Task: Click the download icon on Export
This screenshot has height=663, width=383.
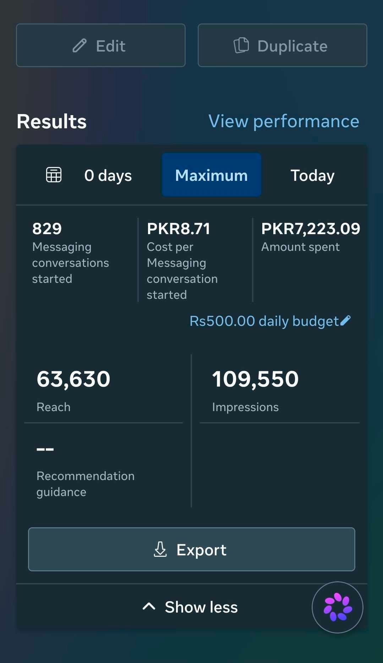Action: (160, 549)
